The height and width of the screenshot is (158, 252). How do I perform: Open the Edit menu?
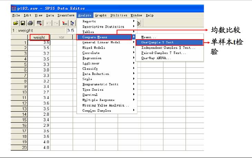click(27, 15)
